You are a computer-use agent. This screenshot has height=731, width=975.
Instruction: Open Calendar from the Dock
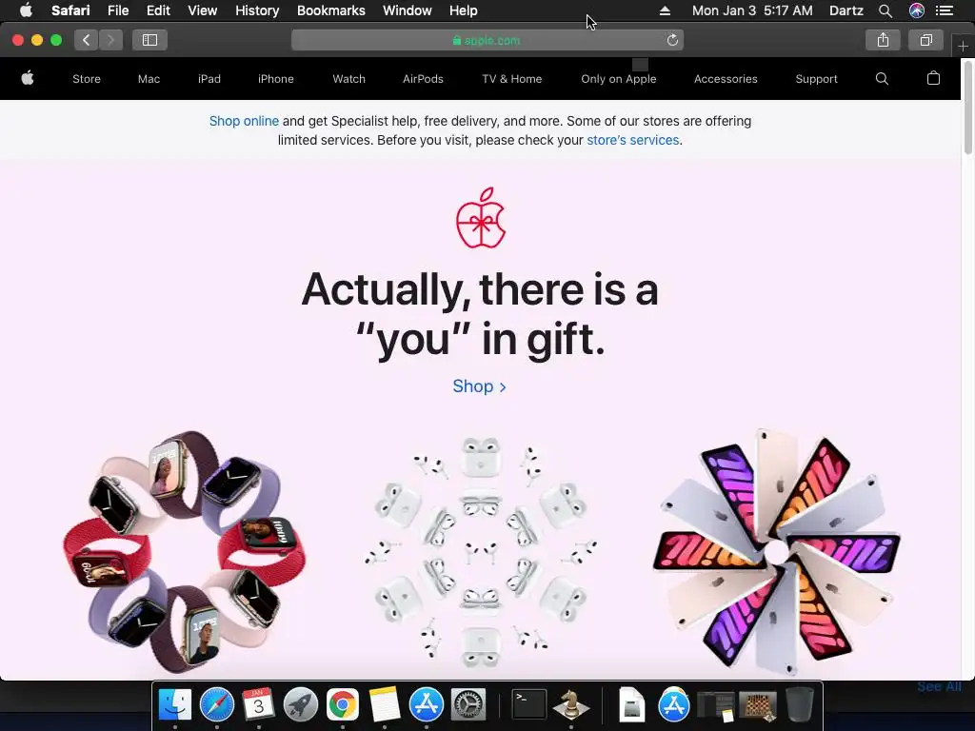(x=259, y=705)
